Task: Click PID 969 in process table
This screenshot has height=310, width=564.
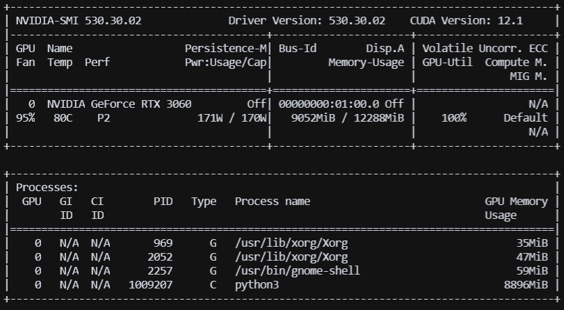Action: pos(163,243)
